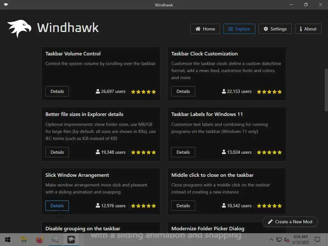
Task: Click Better file sizes in Explorer details title
Action: point(84,114)
